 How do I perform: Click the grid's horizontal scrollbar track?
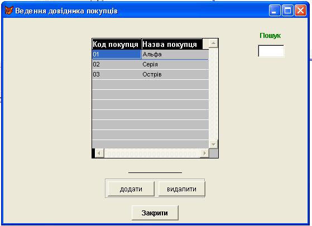[x=152, y=153]
